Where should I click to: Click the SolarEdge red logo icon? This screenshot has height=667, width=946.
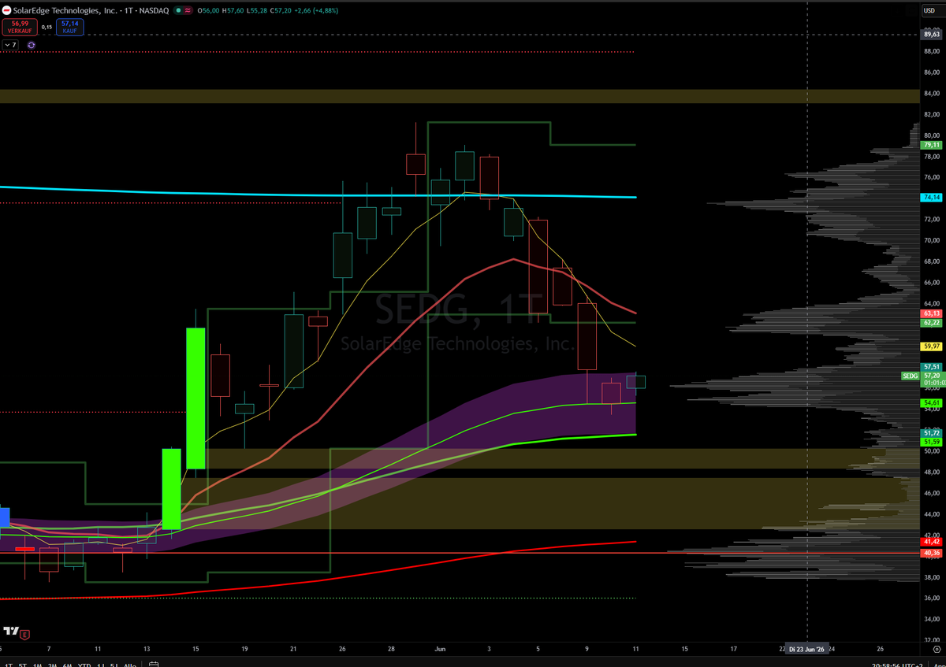click(x=6, y=11)
